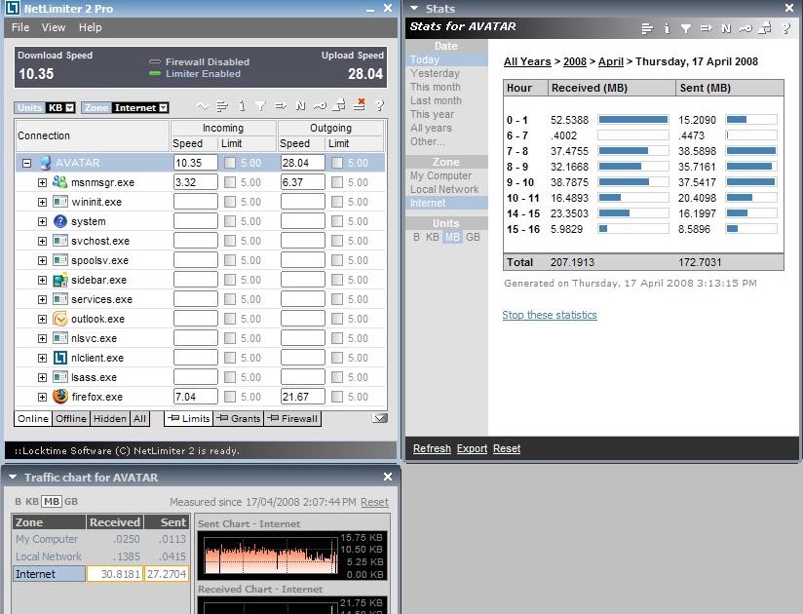Click the system process question mark icon
The width and height of the screenshot is (803, 614).
click(x=60, y=221)
